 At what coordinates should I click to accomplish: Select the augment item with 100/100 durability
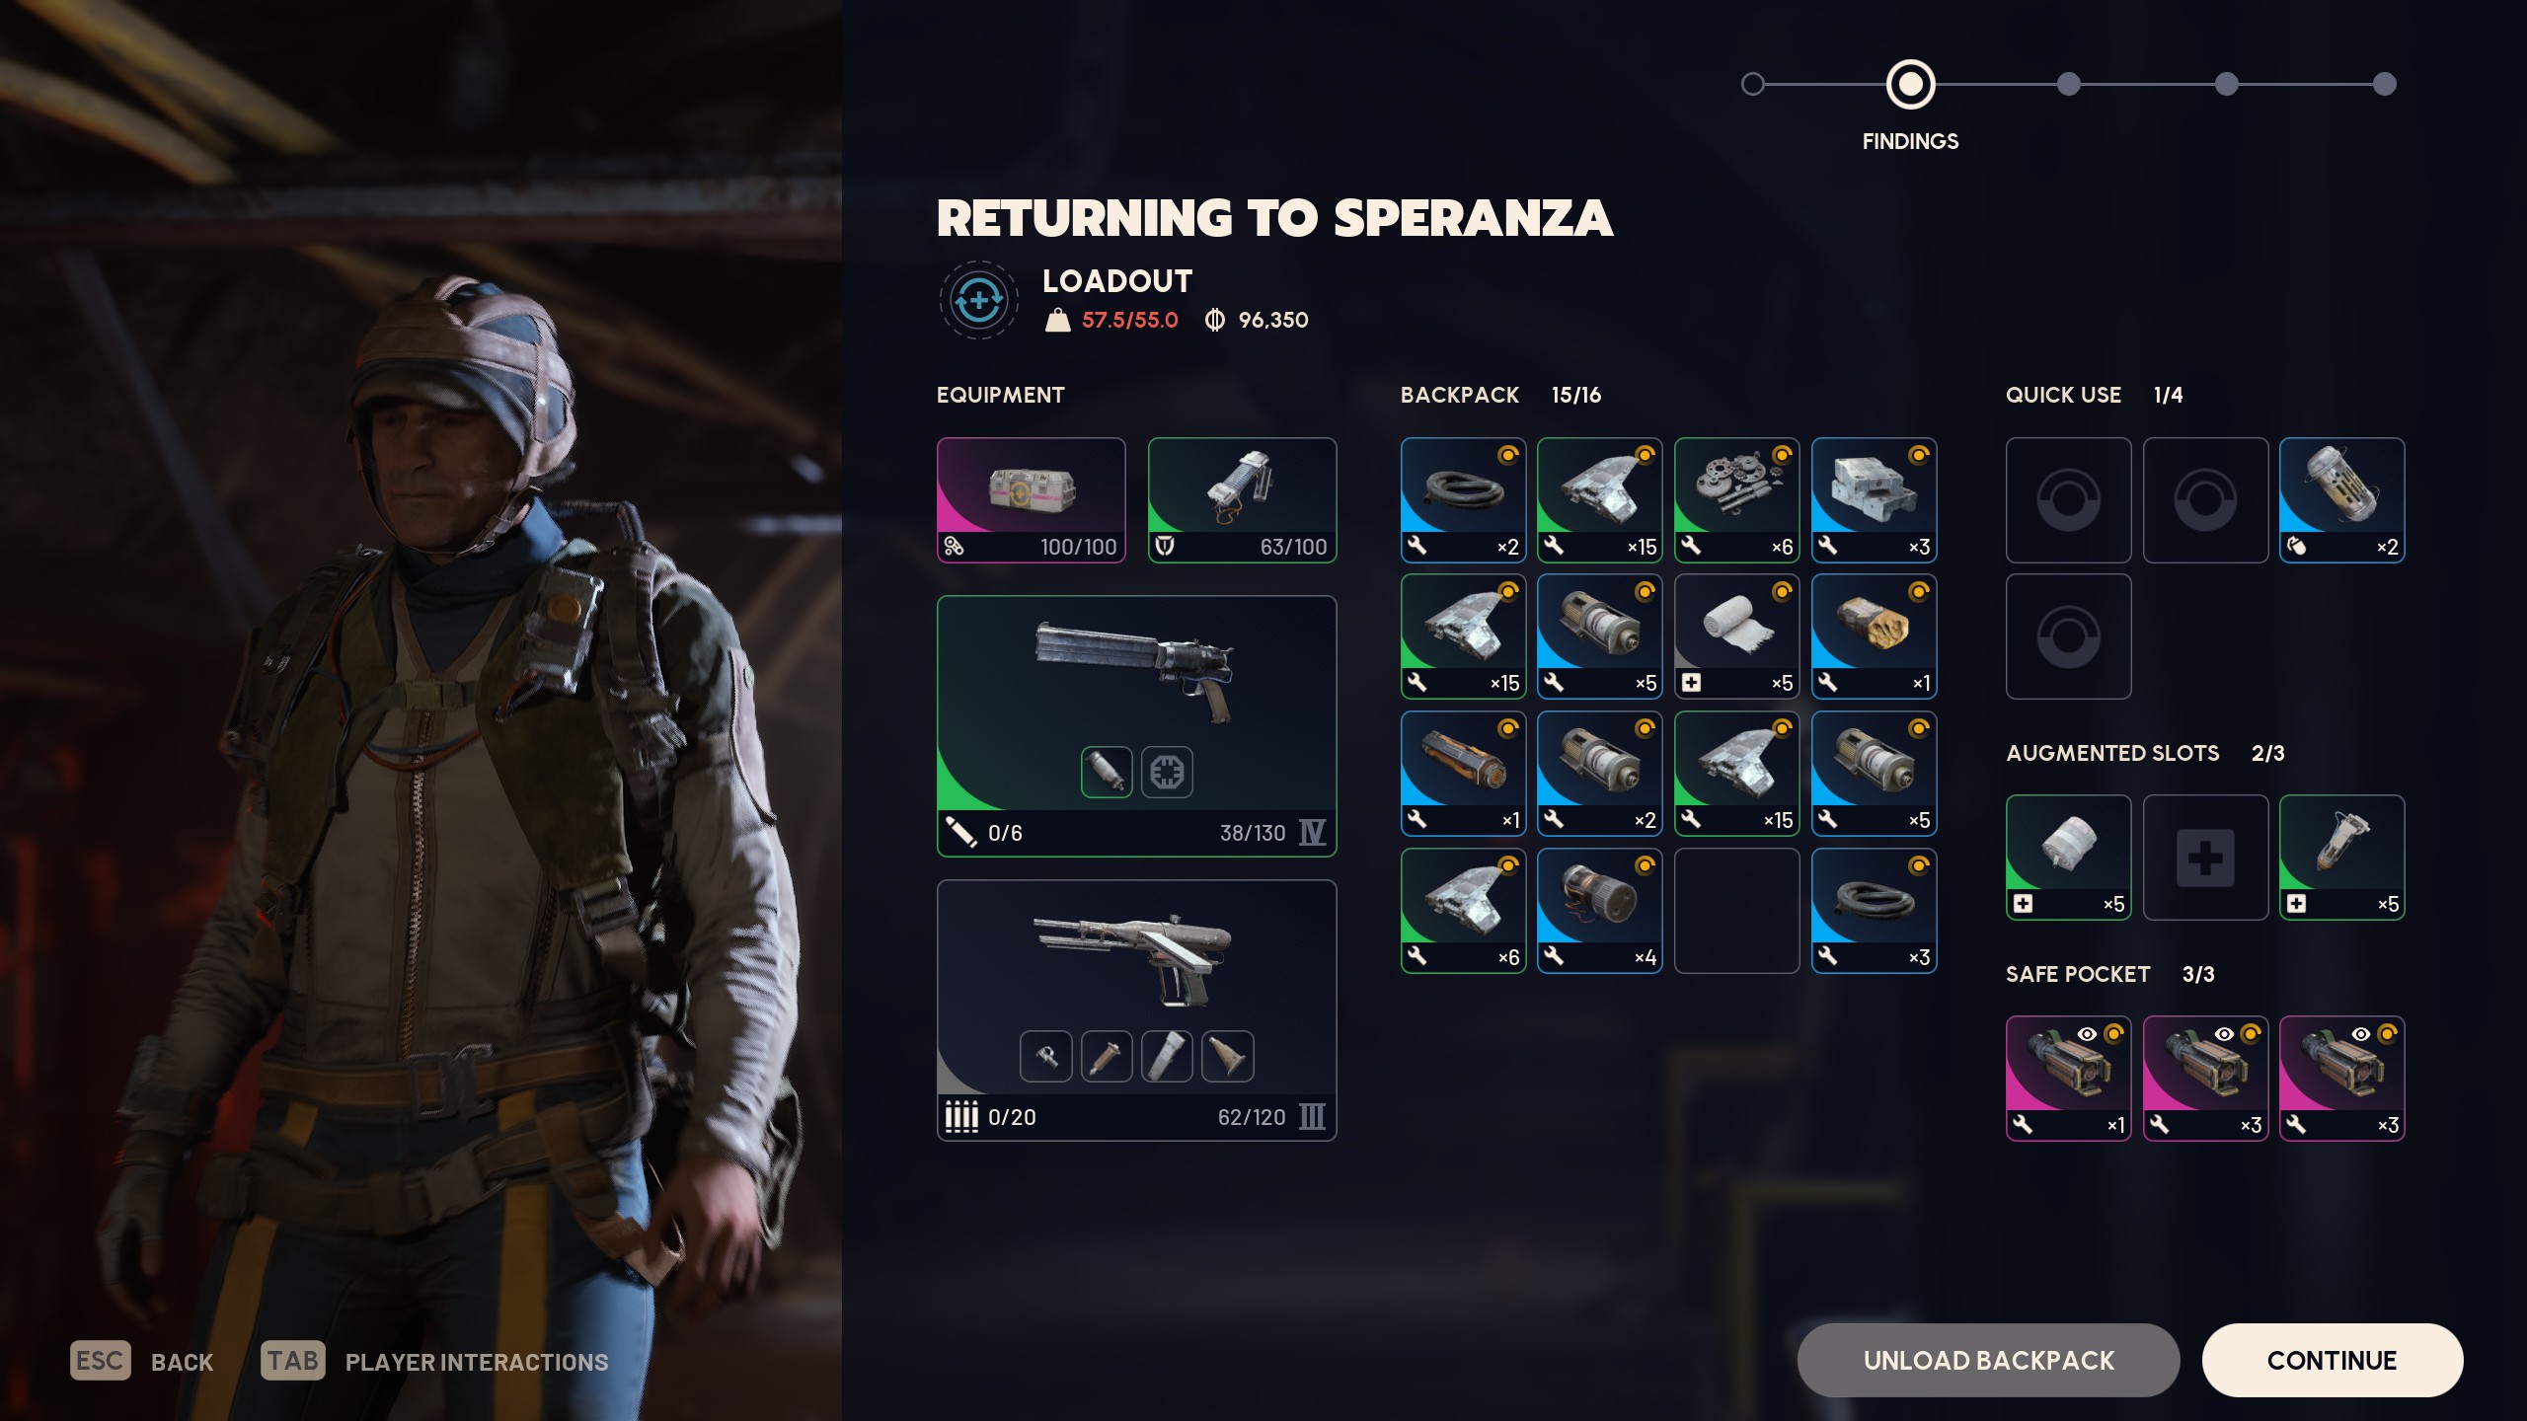[1031, 500]
